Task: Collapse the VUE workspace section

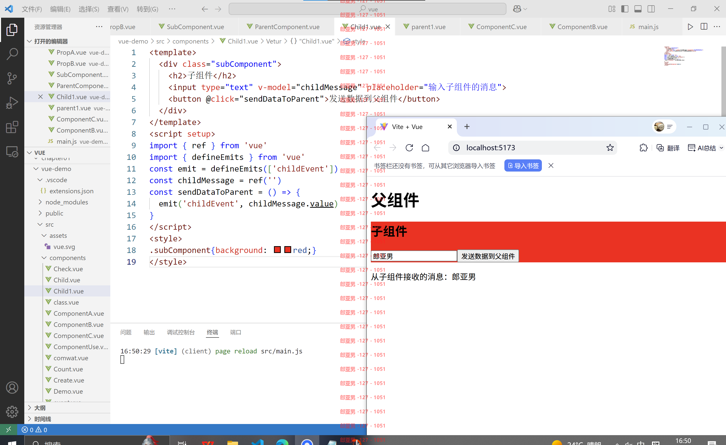Action: [x=67, y=153]
